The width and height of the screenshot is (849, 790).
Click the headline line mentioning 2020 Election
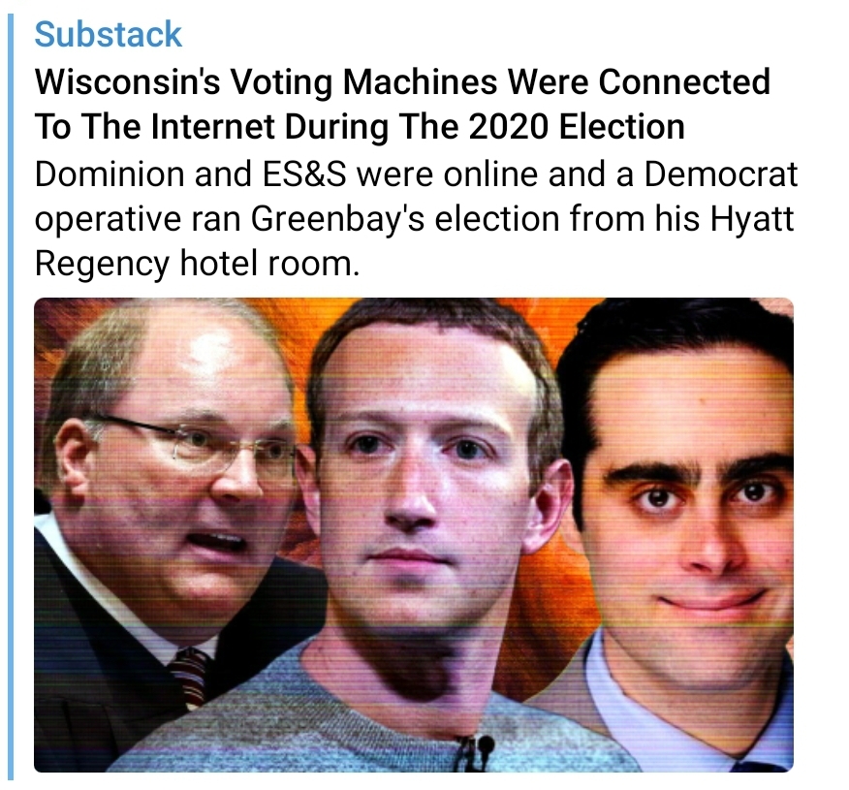361,127
